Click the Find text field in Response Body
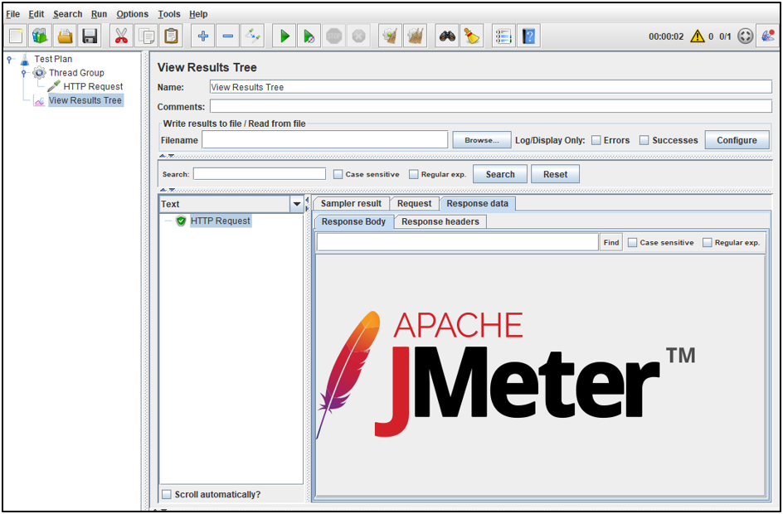 (457, 242)
